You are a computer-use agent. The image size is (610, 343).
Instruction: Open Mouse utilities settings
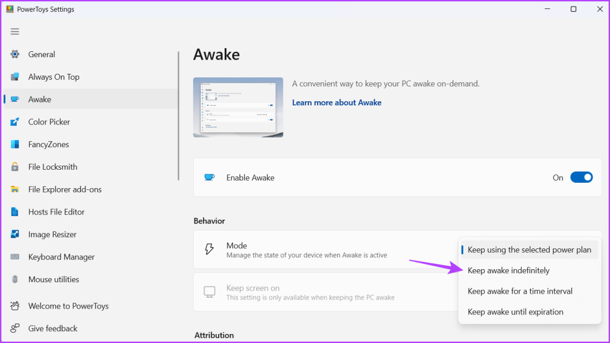[91, 279]
